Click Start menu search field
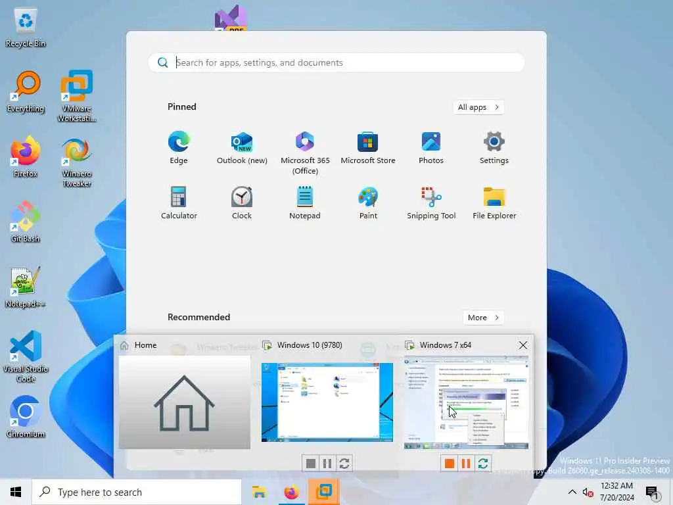The image size is (673, 505). (x=336, y=62)
